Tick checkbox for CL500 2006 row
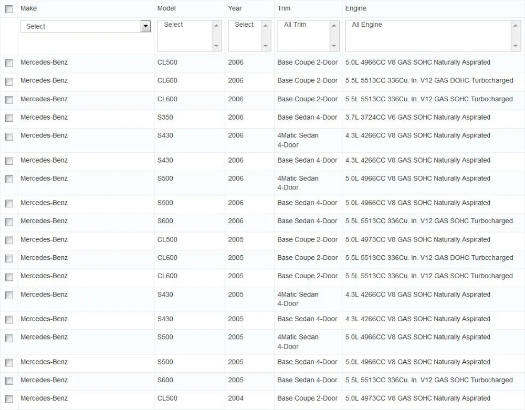Image resolution: width=525 pixels, height=410 pixels. [x=9, y=63]
